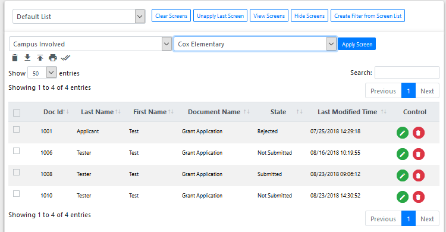Click the 'Applicant' last name cell
The height and width of the screenshot is (232, 446).
pyautogui.click(x=87, y=131)
